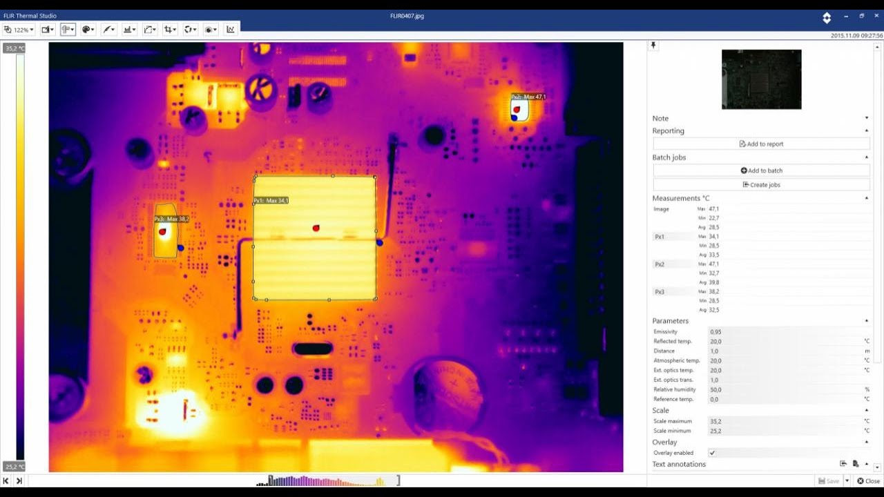
Task: Go to the first image arrow
Action: 6,480
